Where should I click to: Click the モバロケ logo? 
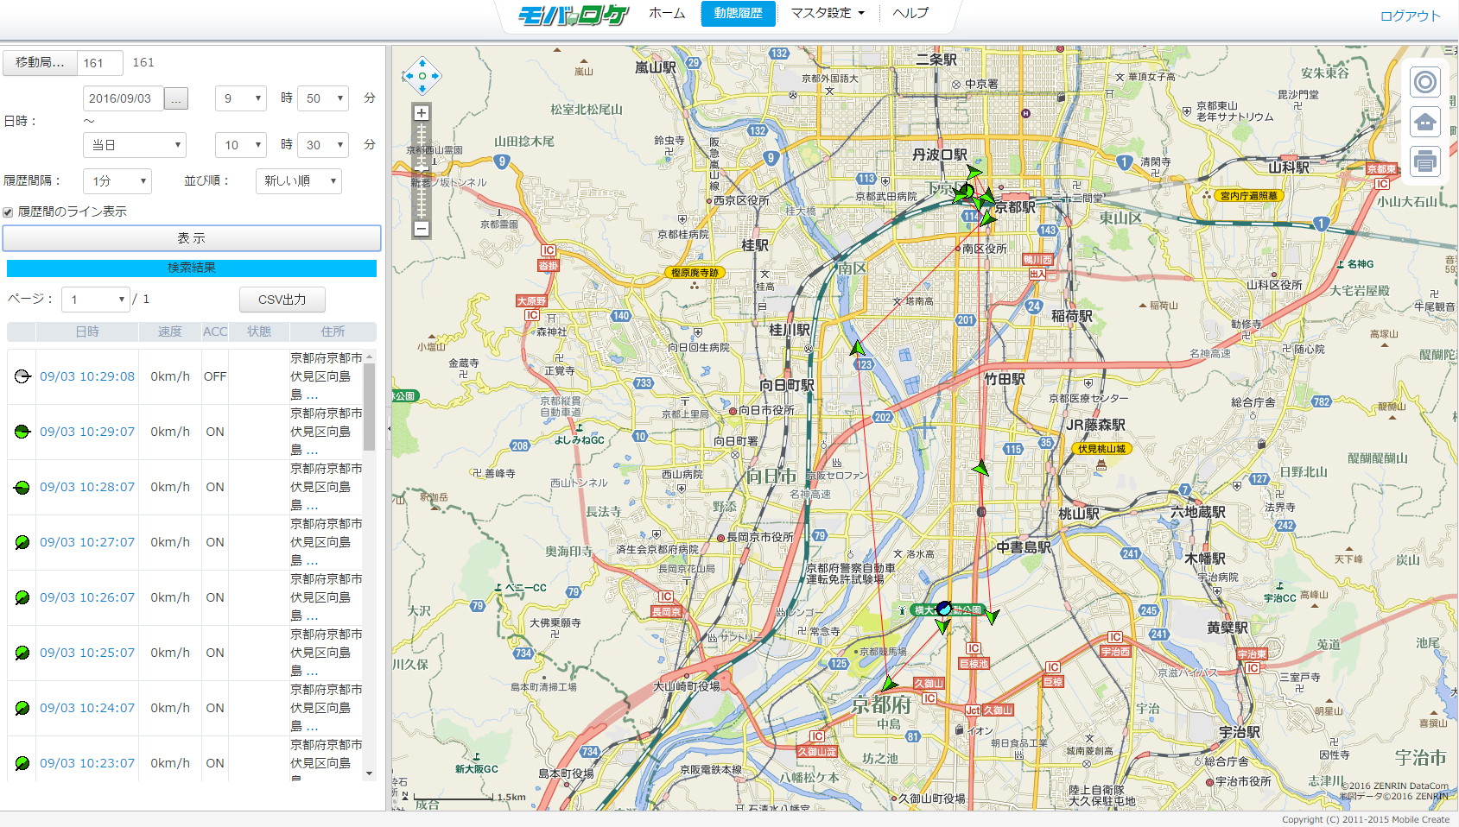pyautogui.click(x=573, y=15)
